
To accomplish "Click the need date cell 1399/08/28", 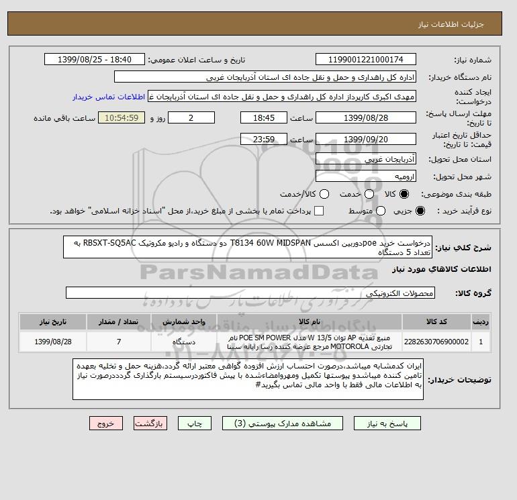I will click(x=53, y=342).
